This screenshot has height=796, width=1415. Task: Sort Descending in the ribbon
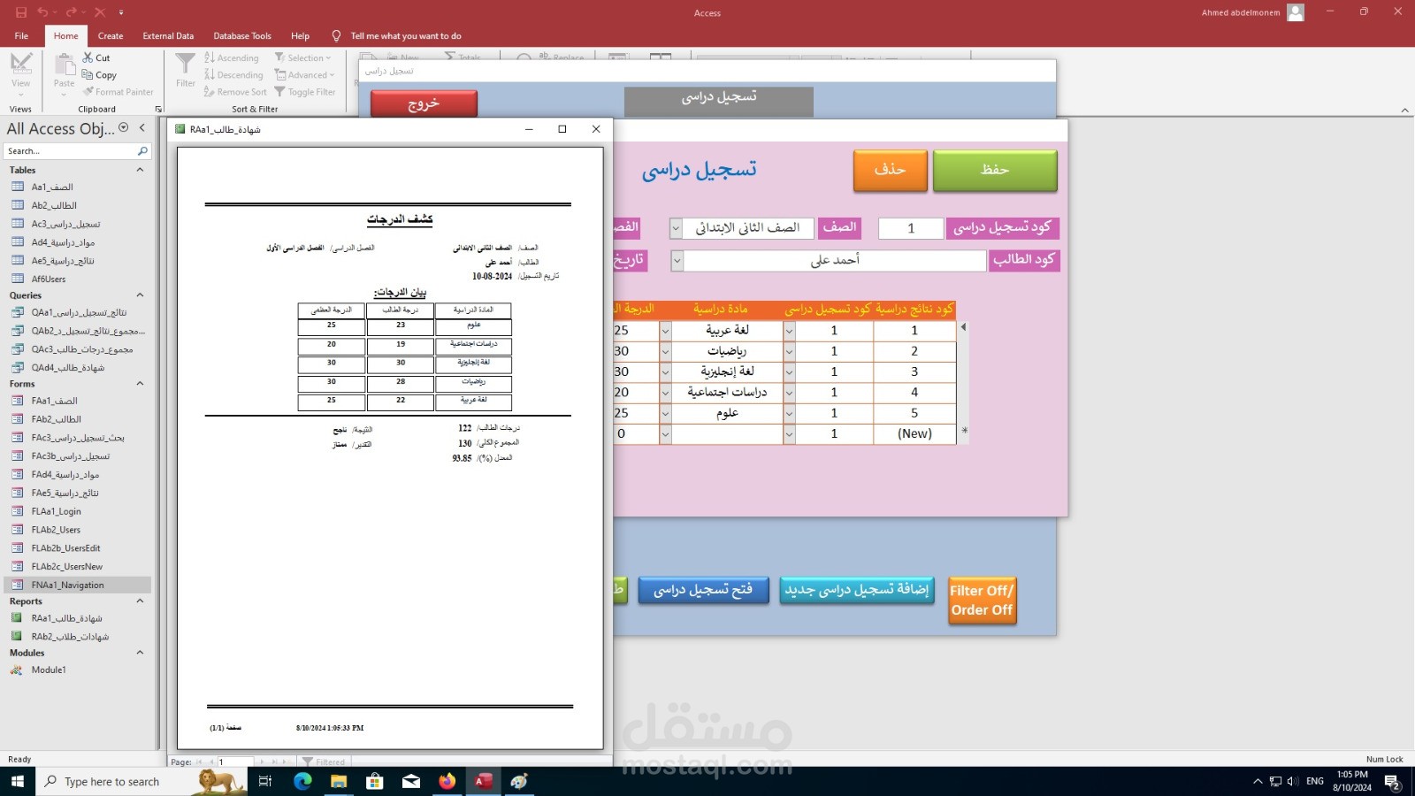(233, 75)
